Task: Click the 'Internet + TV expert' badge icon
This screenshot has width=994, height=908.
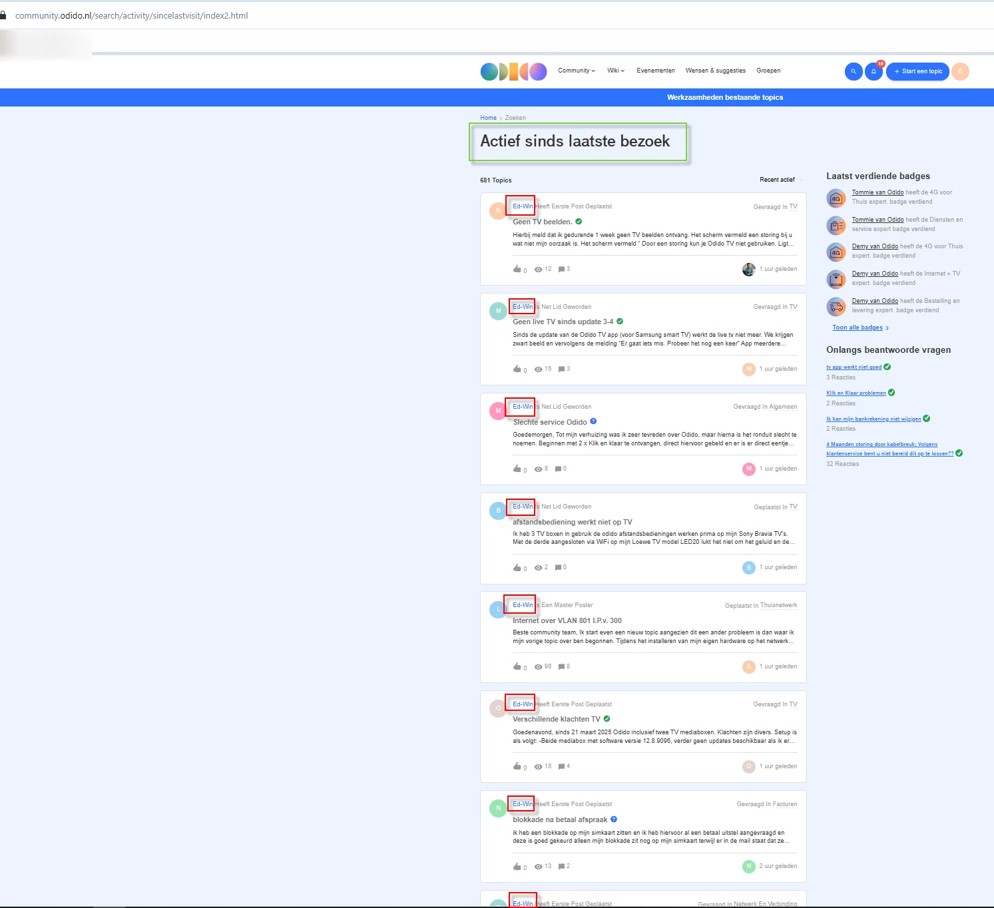Action: [x=836, y=279]
